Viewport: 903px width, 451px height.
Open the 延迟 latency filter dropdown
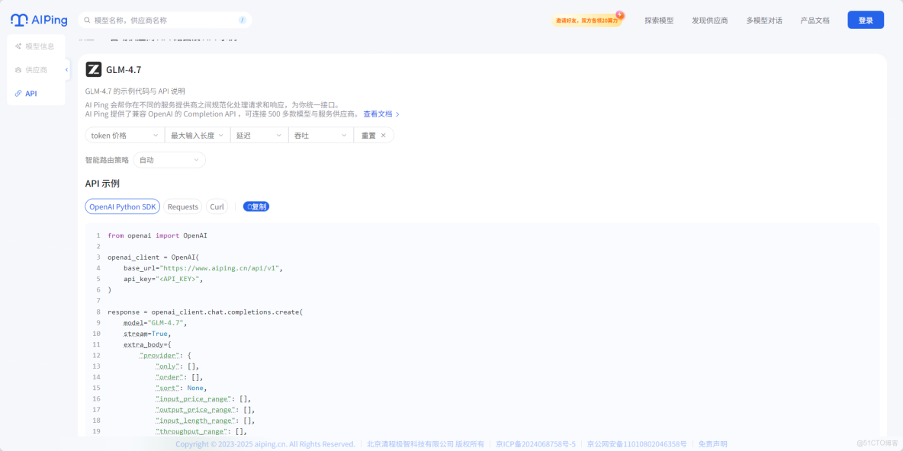coord(256,134)
